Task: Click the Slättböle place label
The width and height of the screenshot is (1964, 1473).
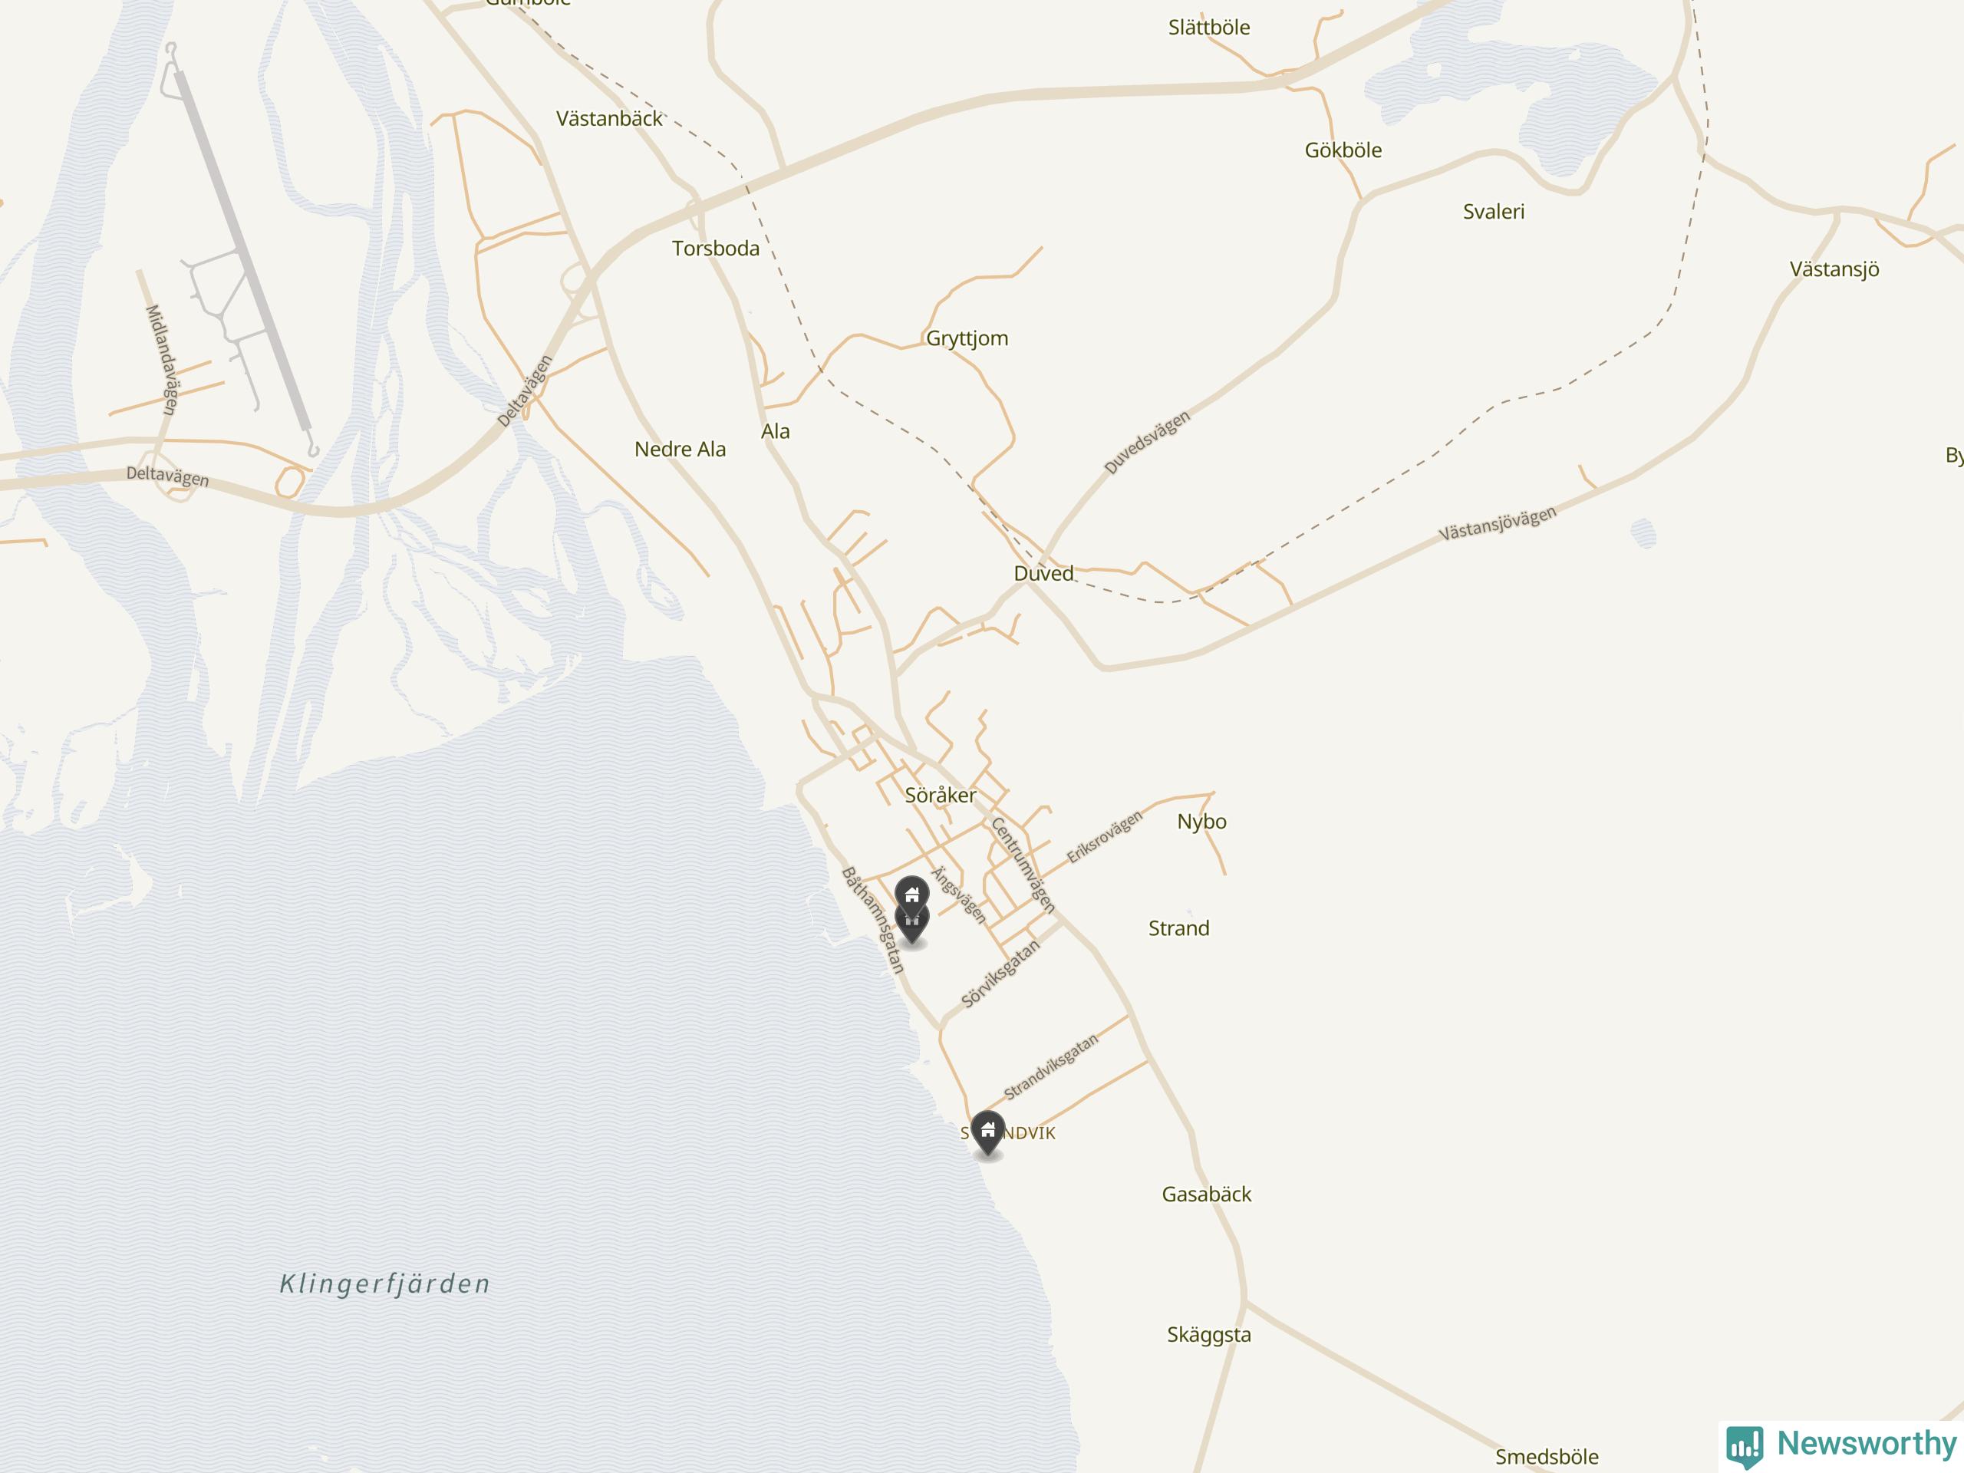Action: coord(1208,28)
